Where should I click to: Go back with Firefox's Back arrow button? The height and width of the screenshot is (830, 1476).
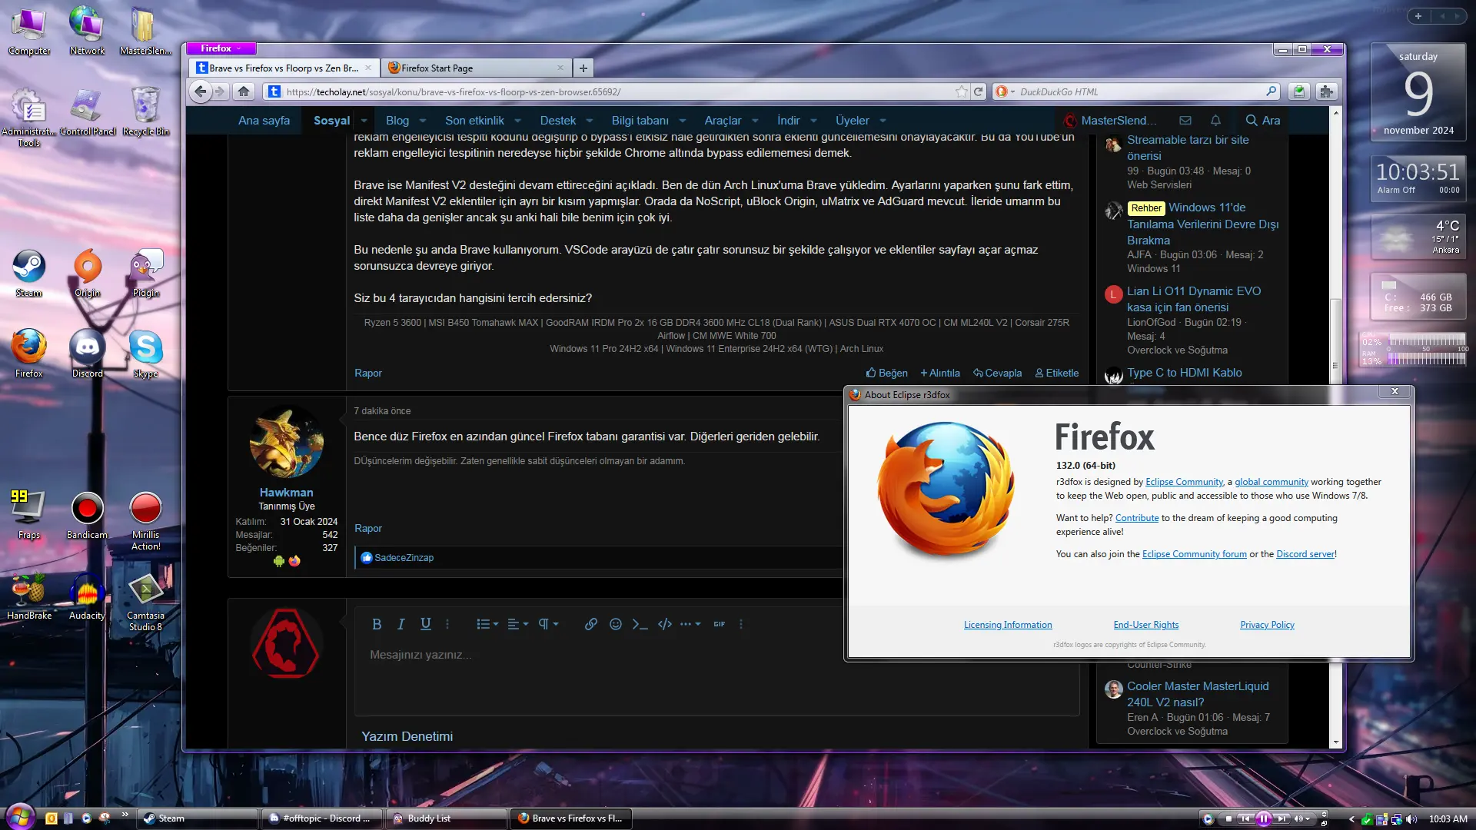pos(201,91)
